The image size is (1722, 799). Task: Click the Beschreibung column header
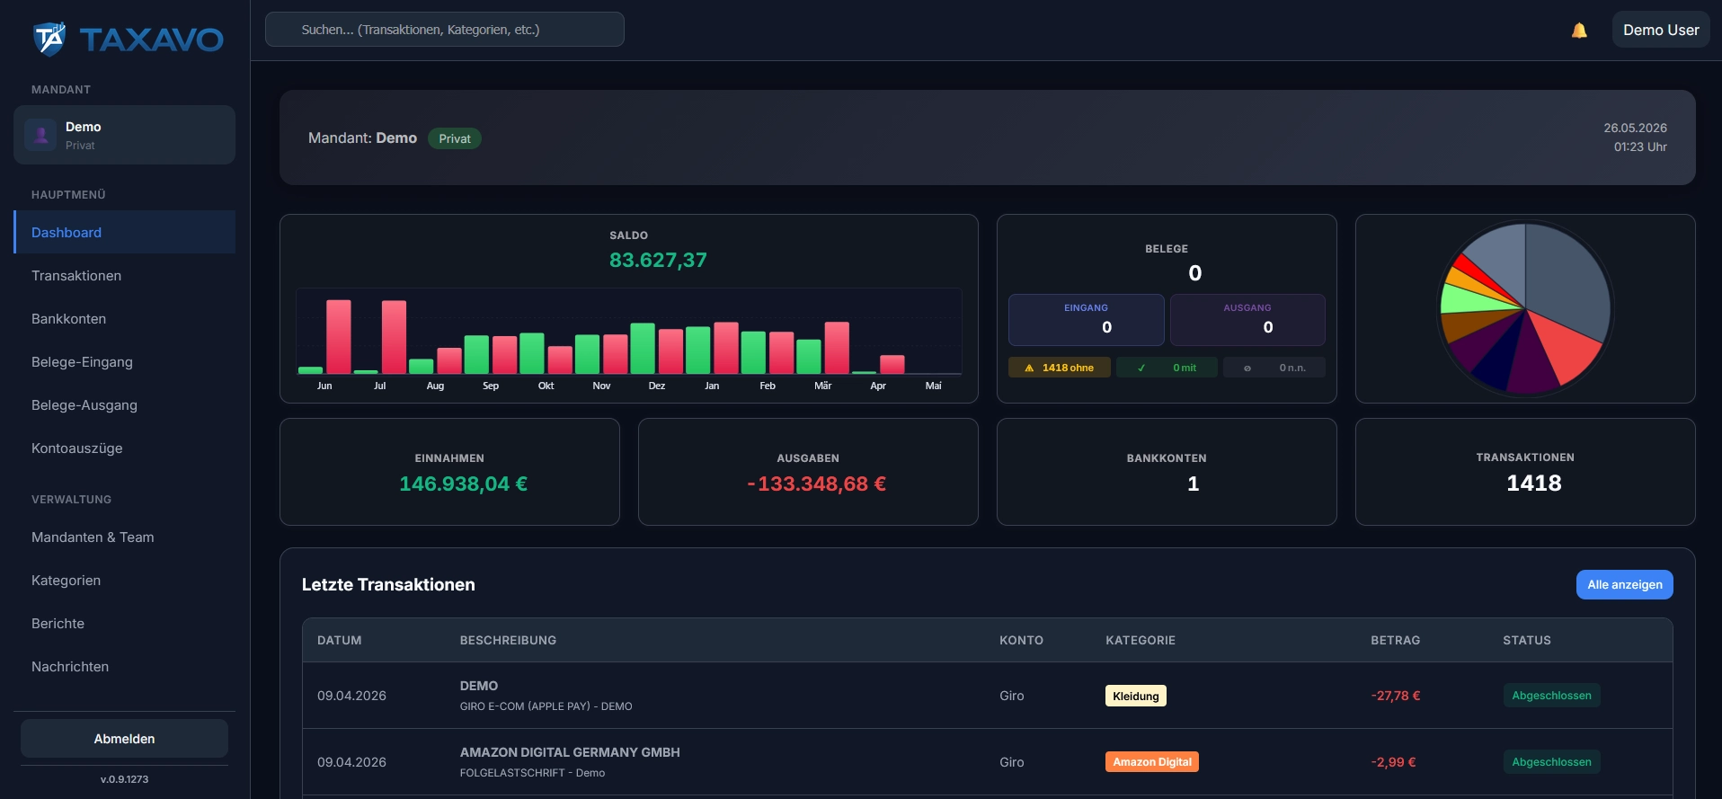coord(508,641)
